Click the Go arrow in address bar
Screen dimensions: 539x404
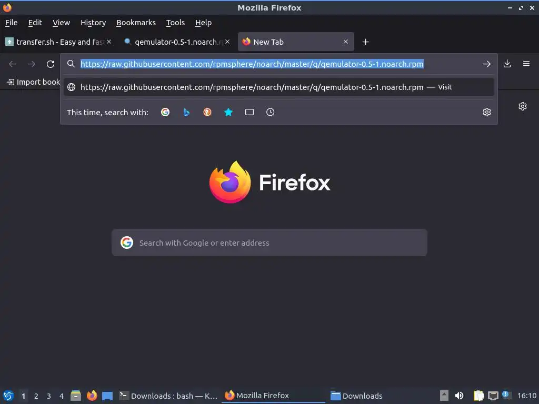click(x=486, y=64)
